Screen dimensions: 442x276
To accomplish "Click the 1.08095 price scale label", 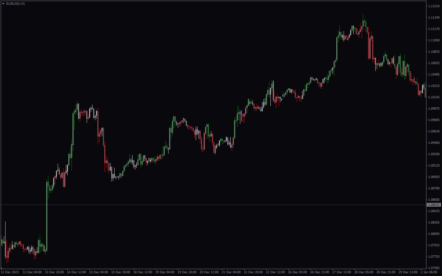I will click(434, 234).
